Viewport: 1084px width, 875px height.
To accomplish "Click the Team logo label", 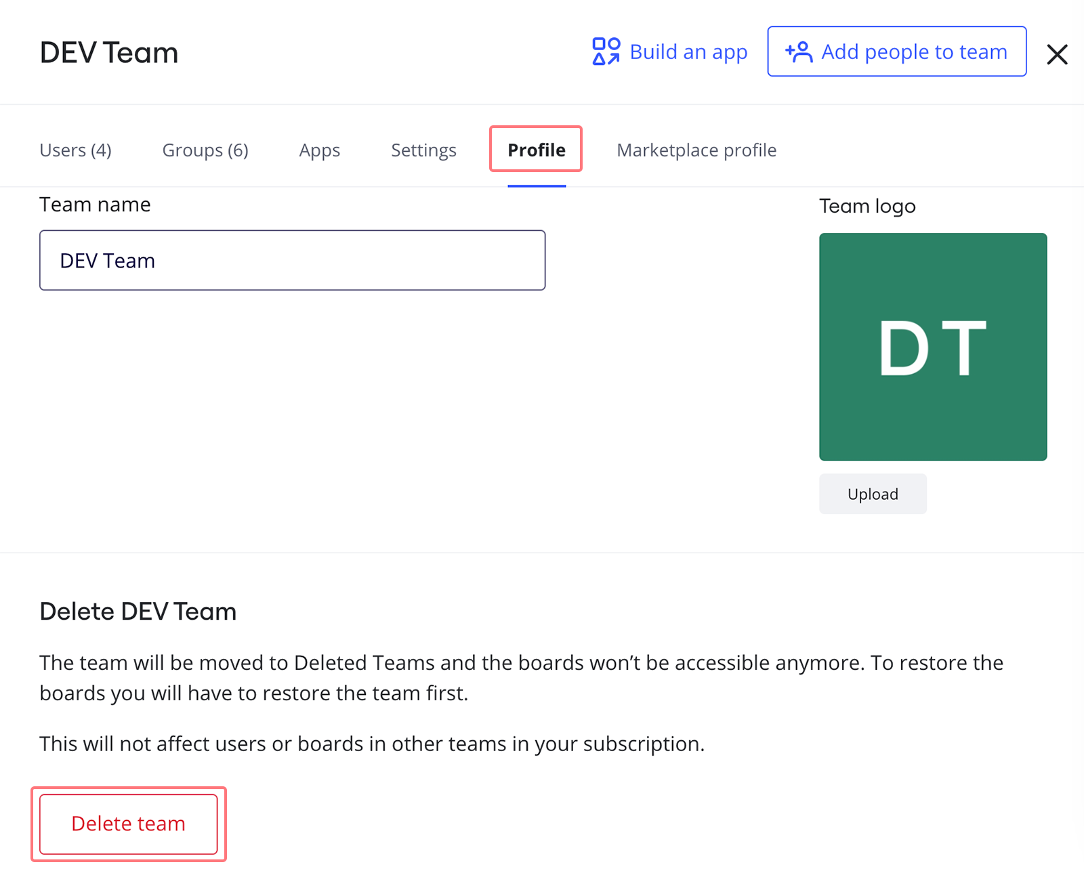I will coord(867,206).
